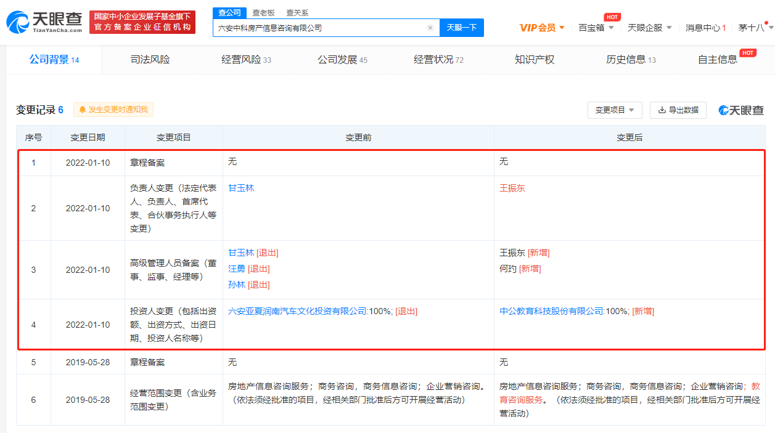The height and width of the screenshot is (433, 775).
Task: Click 经营范围变更 item in row 6
Action: 173,400
